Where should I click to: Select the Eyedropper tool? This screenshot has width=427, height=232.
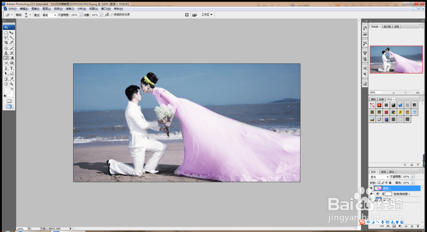point(12,79)
